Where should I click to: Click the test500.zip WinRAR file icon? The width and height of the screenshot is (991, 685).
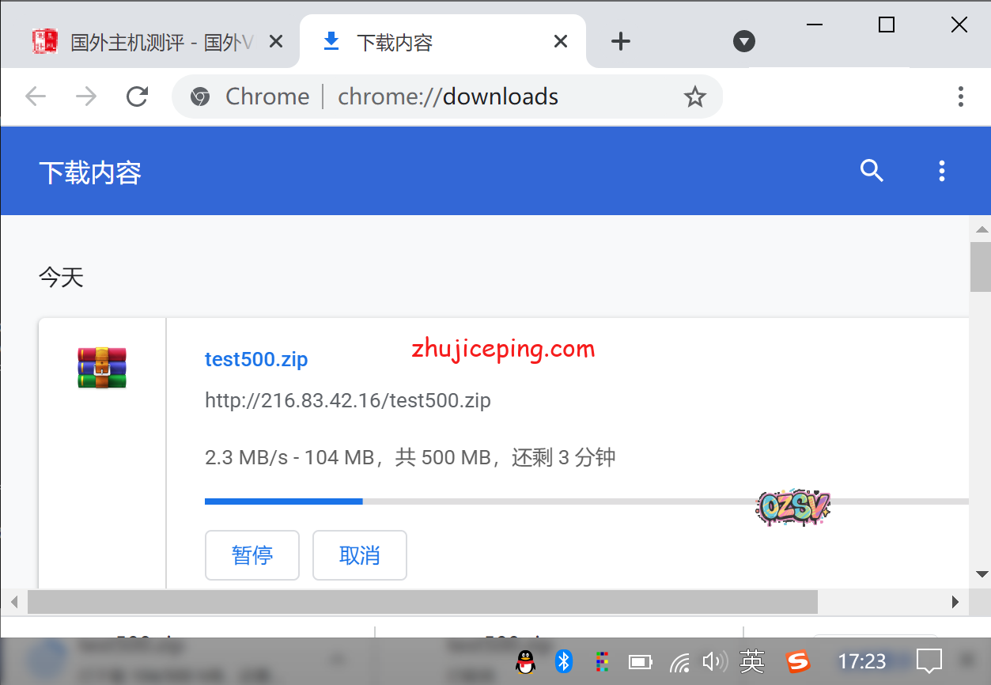[102, 368]
